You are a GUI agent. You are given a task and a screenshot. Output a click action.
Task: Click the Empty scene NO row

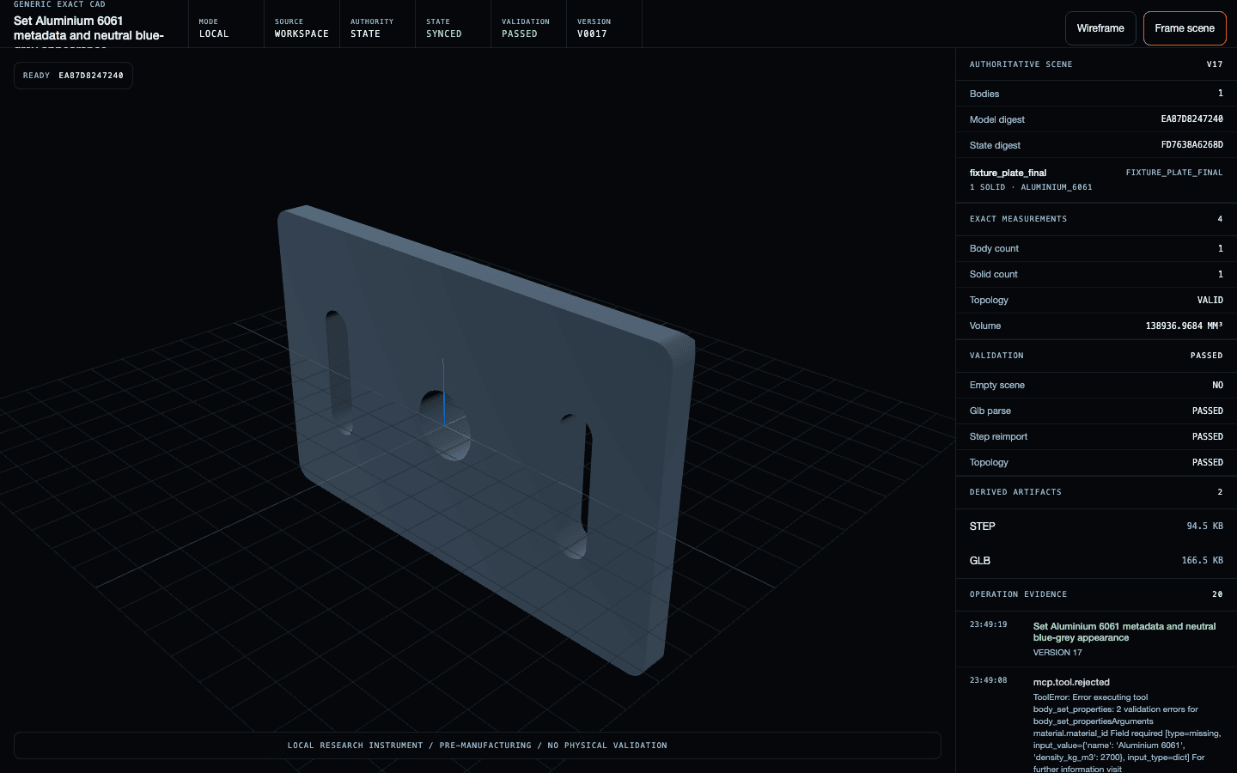1096,385
